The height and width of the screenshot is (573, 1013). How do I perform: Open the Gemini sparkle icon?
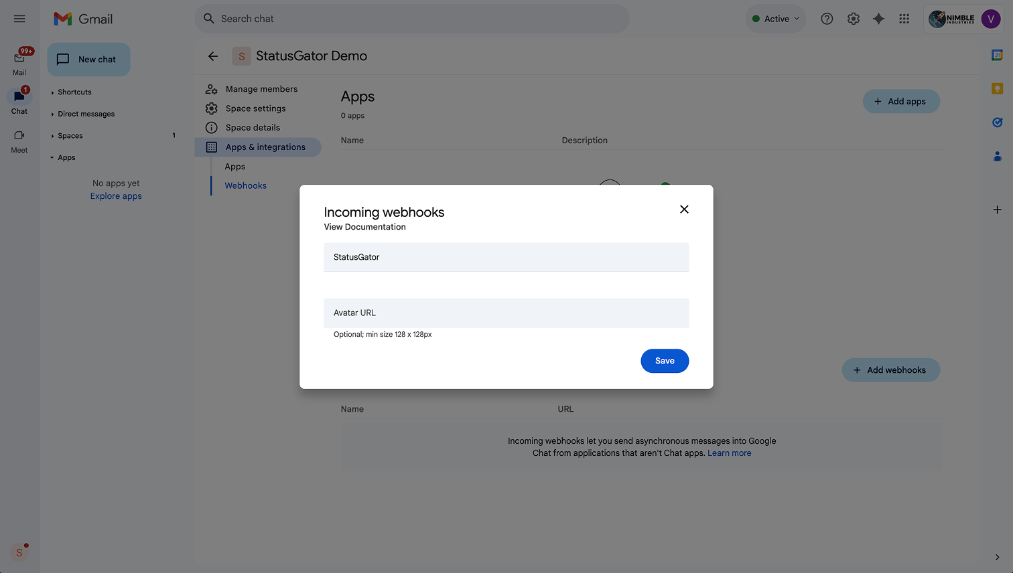coord(878,19)
